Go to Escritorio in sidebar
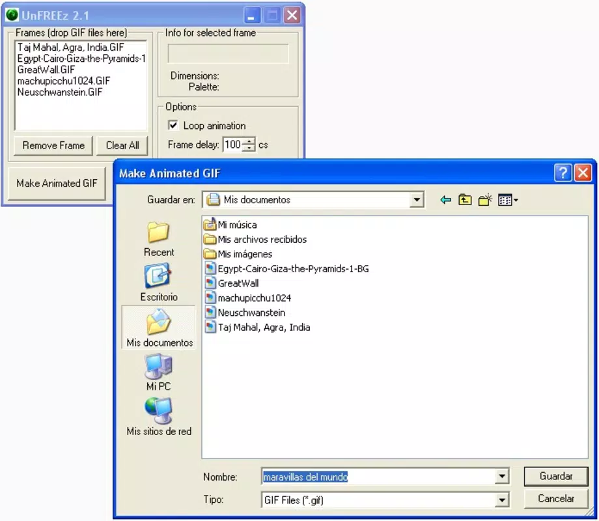This screenshot has height=521, width=599. pyautogui.click(x=158, y=283)
